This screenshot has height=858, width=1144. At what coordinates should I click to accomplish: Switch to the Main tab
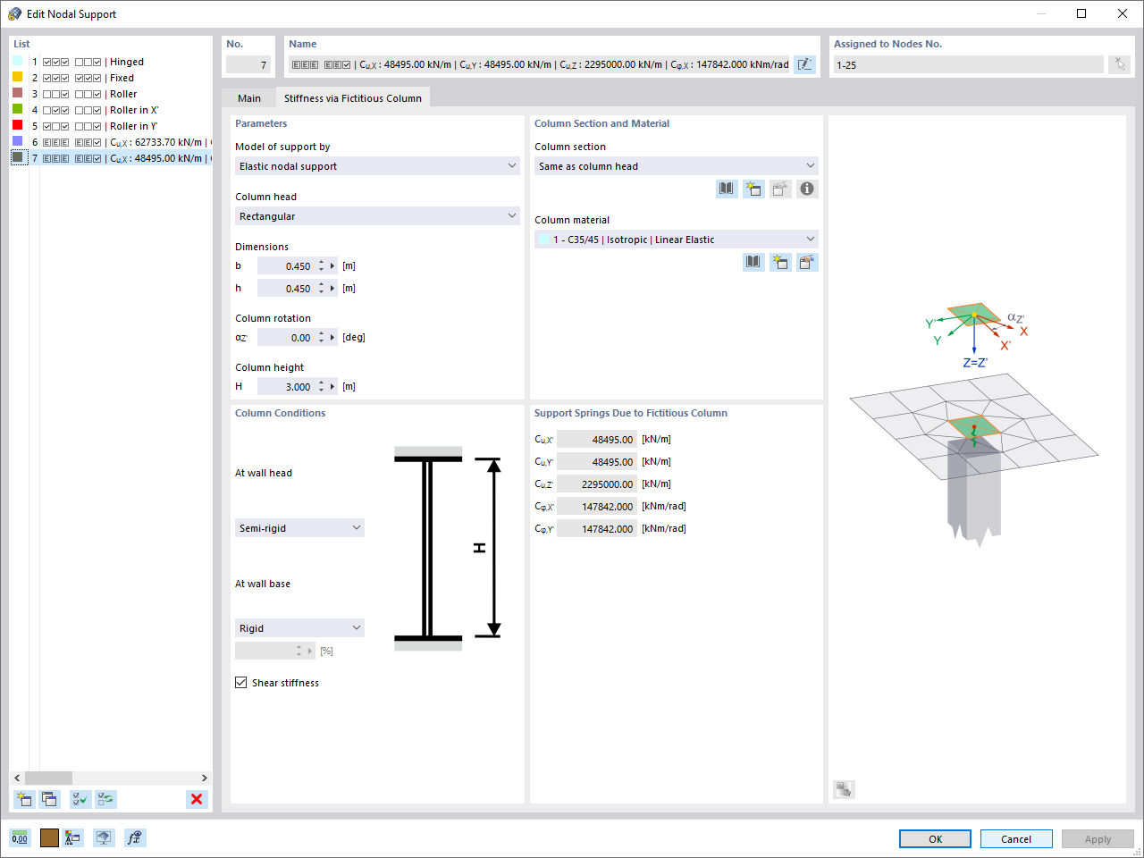click(248, 98)
